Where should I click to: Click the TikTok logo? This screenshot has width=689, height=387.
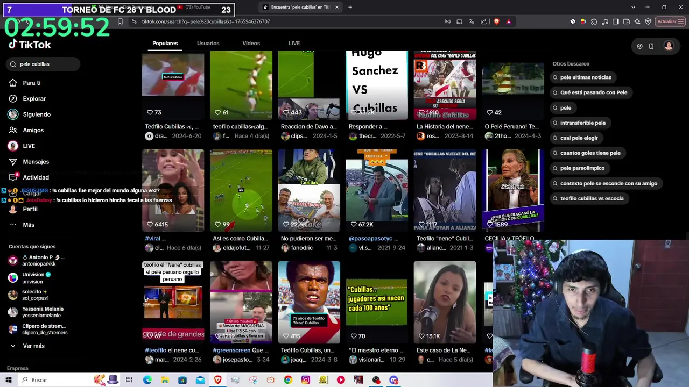(x=30, y=45)
